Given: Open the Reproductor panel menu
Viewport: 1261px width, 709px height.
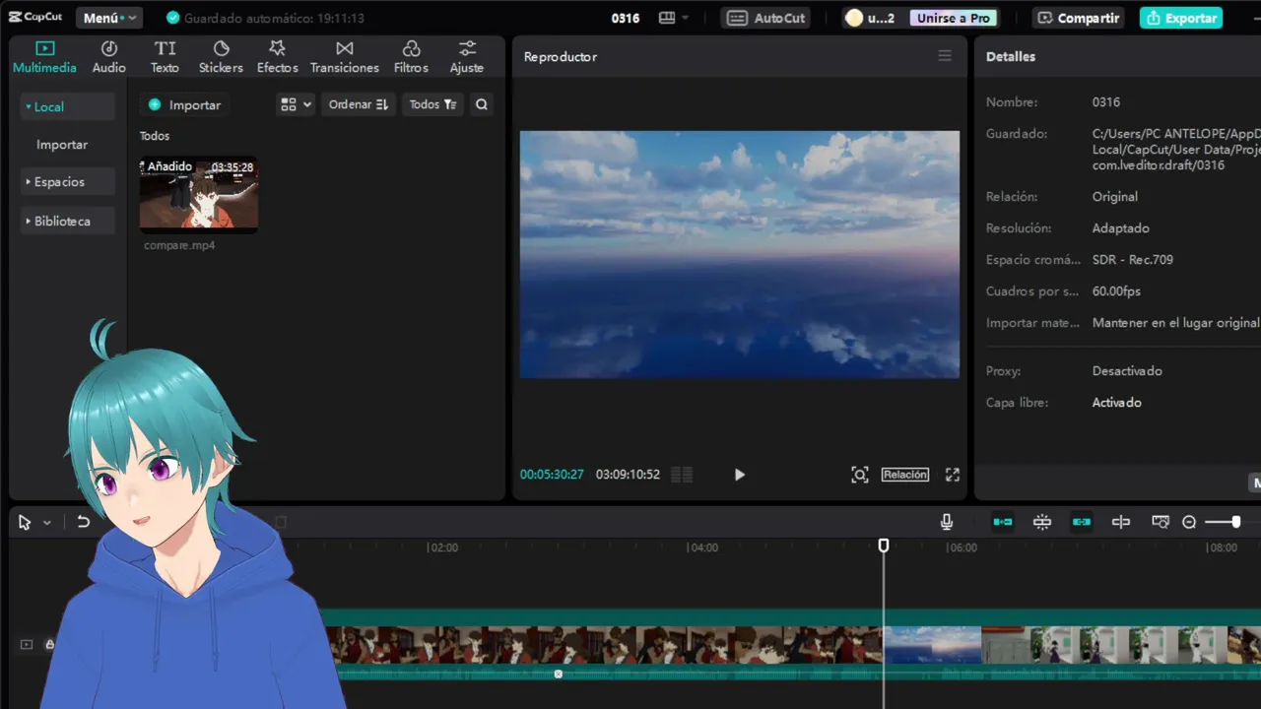Looking at the screenshot, I should 945,56.
